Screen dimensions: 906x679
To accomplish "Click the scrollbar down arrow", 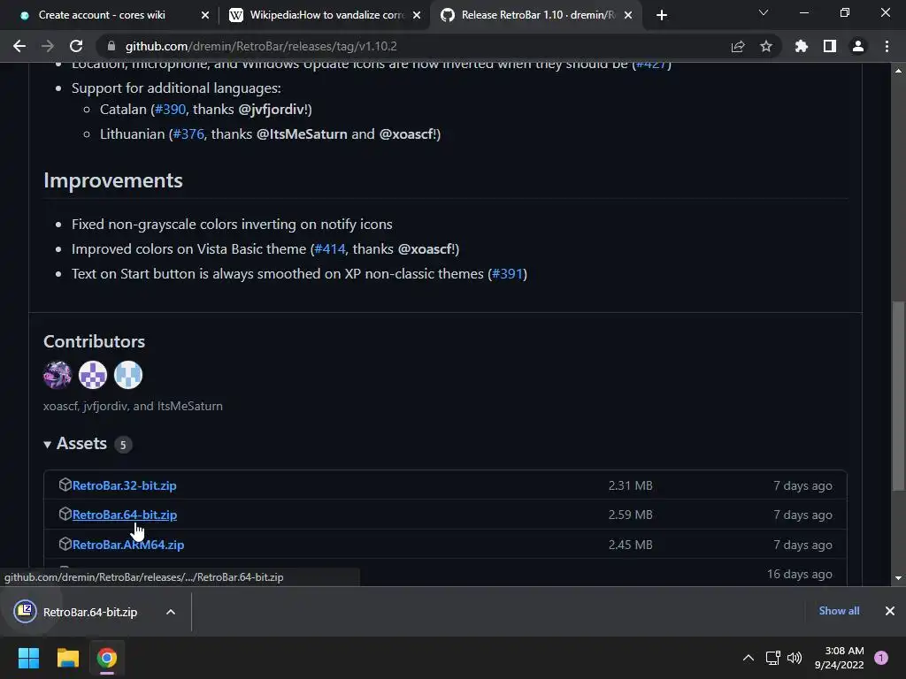I will pos(898,577).
